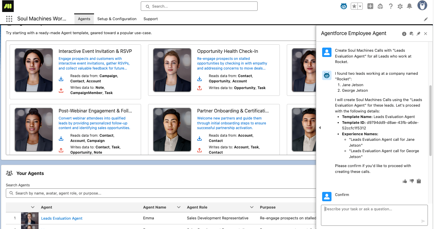Click reads-data download icon on Interactive Event Invitation card

tap(61, 79)
